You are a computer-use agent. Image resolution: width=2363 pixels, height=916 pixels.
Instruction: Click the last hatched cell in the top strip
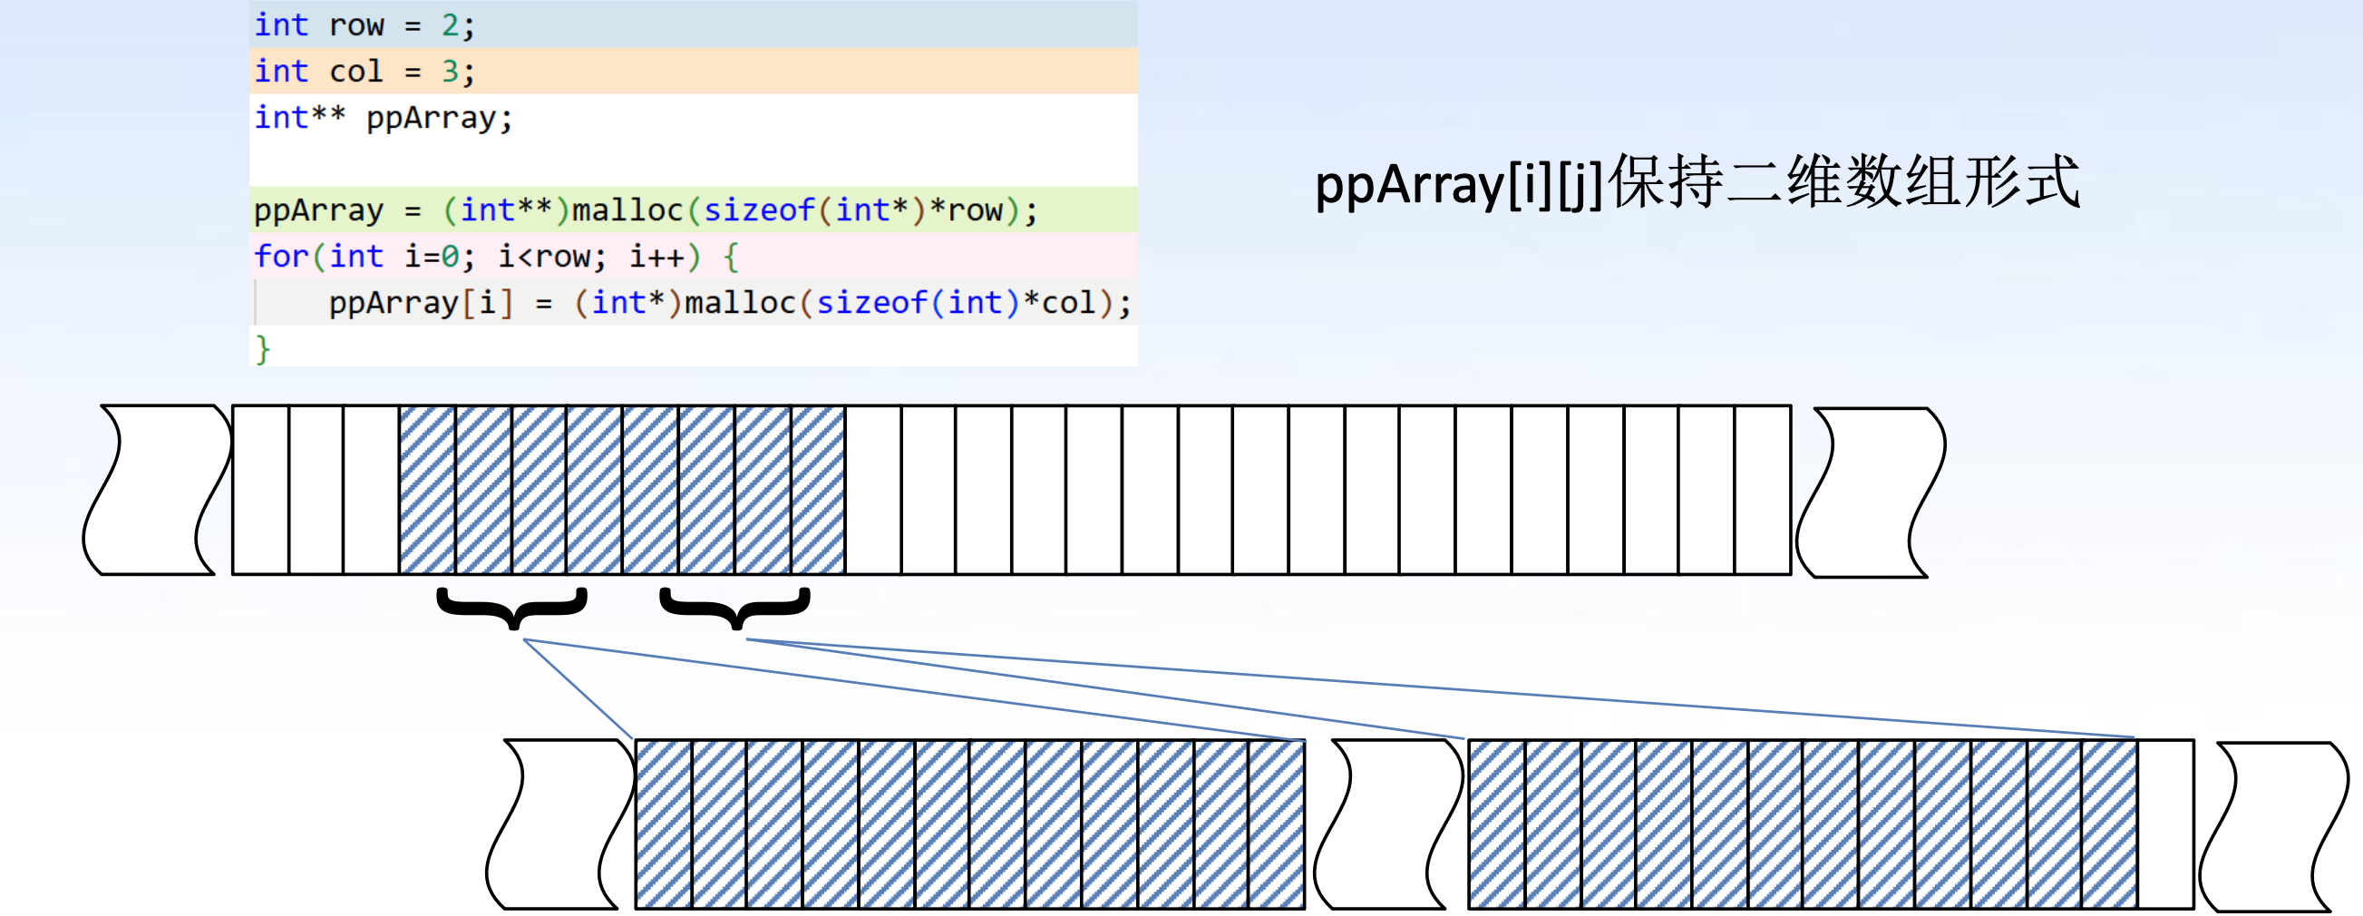(817, 490)
